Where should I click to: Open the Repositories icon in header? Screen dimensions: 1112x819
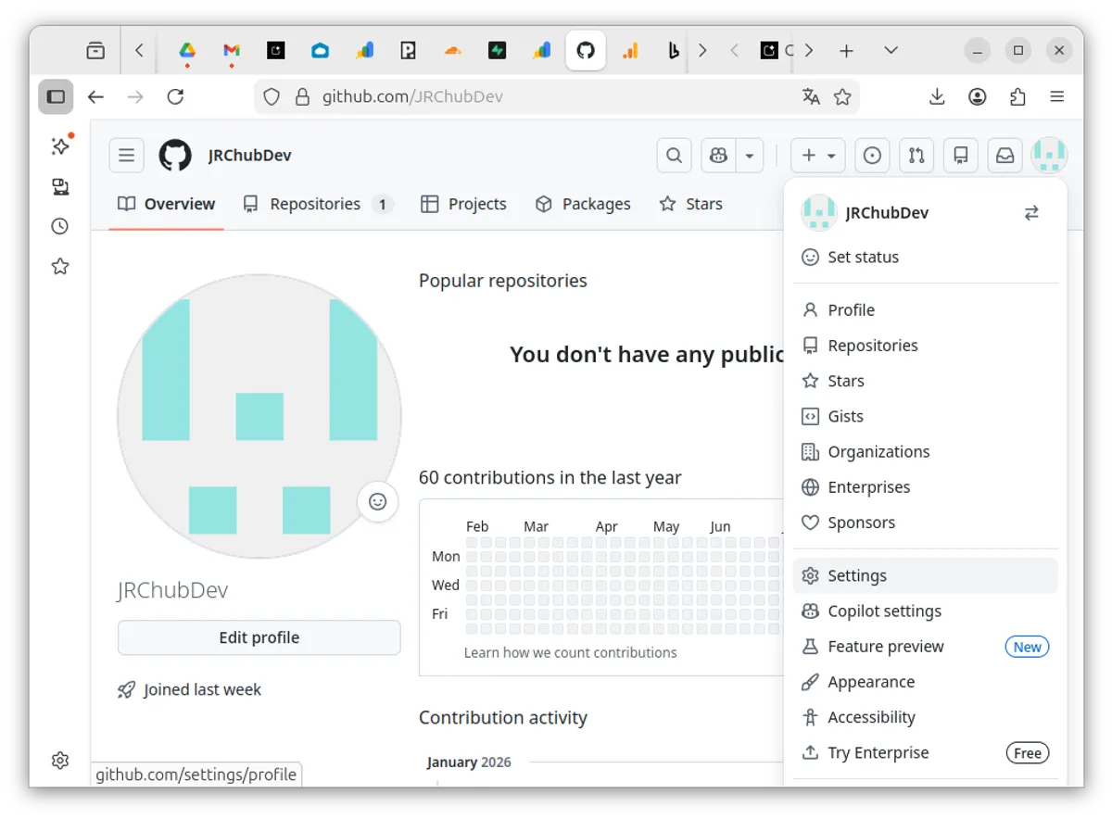click(961, 156)
